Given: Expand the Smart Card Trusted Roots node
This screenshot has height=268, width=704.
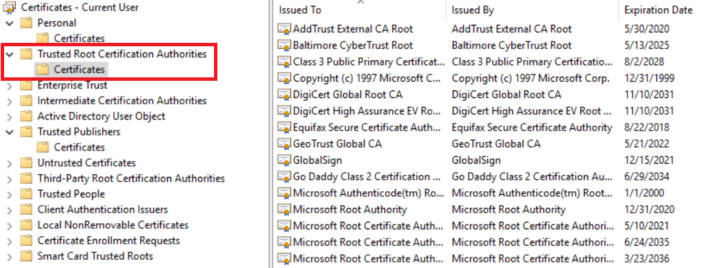Looking at the screenshot, I should [10, 256].
